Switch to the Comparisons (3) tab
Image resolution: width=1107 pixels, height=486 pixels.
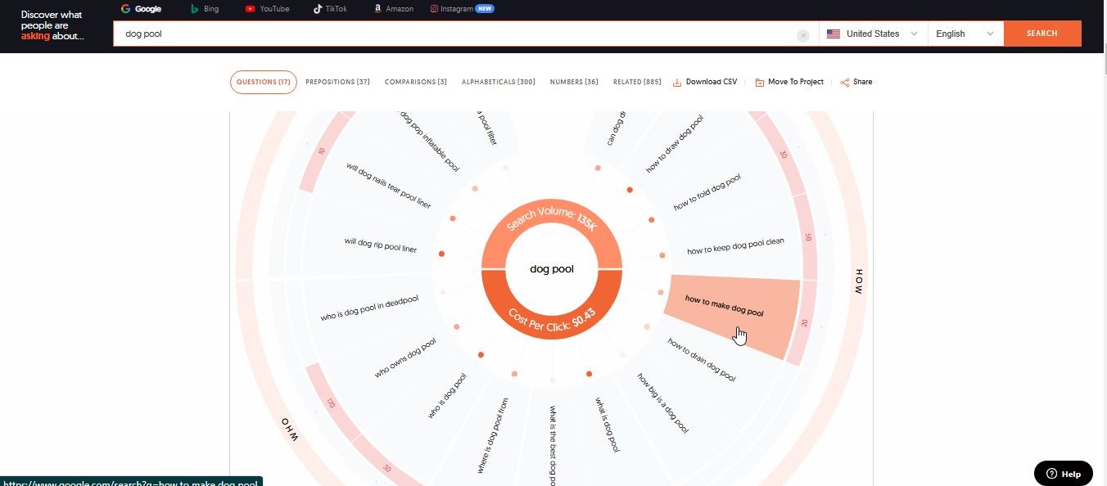[415, 82]
